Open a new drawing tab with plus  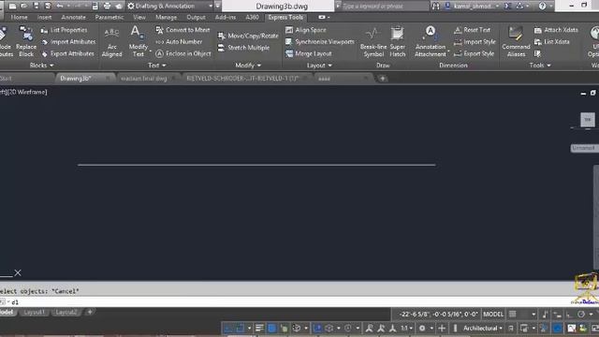(383, 79)
